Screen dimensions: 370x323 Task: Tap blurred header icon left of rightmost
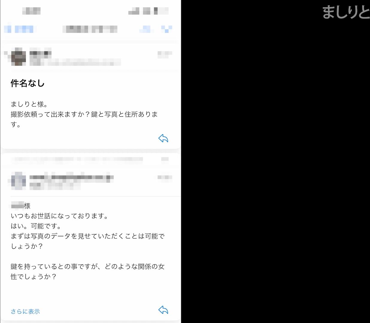coord(146,29)
